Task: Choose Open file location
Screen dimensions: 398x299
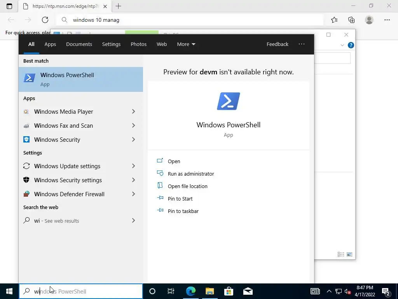Action: click(188, 186)
